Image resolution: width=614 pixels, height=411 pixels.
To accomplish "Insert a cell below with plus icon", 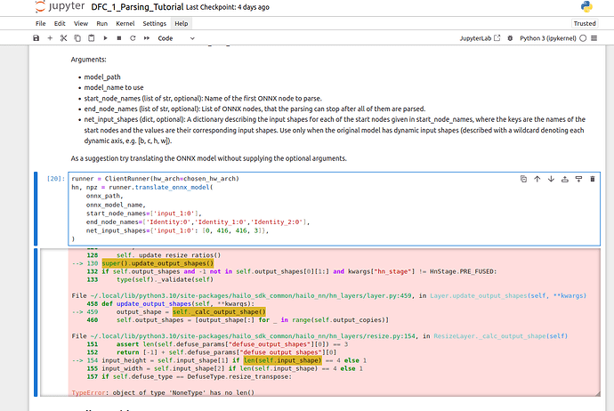I will point(50,39).
